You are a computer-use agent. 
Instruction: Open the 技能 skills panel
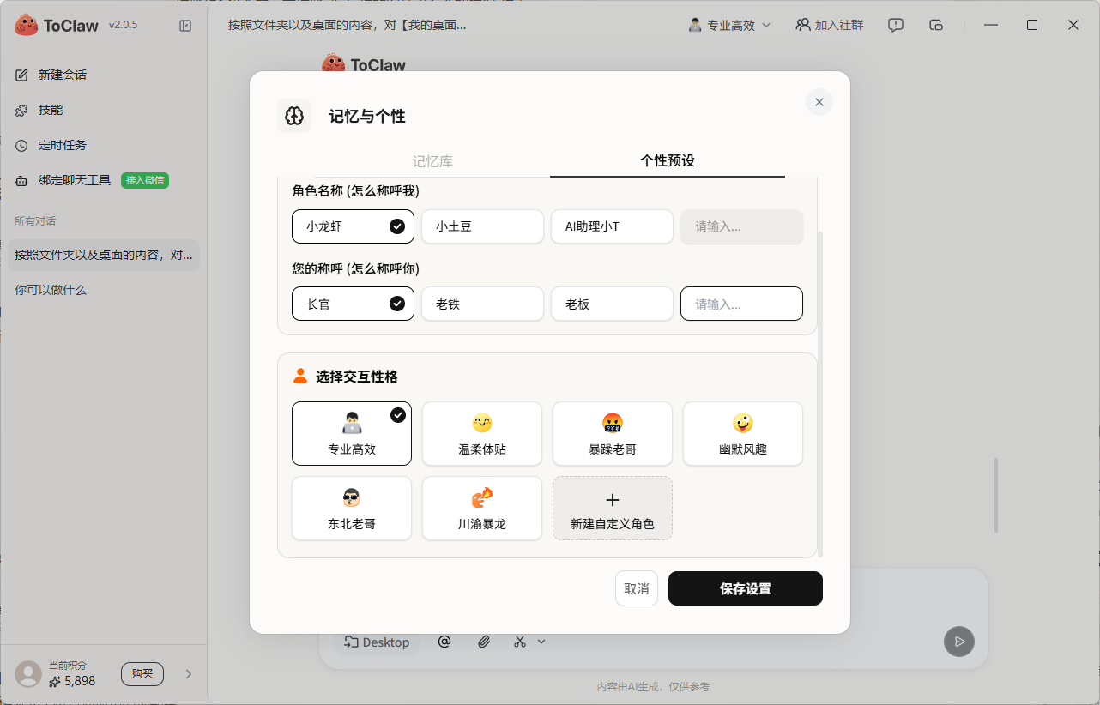(x=51, y=110)
